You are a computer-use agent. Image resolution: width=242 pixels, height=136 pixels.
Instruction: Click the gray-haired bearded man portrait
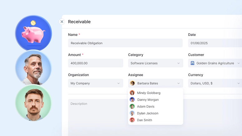pos(33,68)
